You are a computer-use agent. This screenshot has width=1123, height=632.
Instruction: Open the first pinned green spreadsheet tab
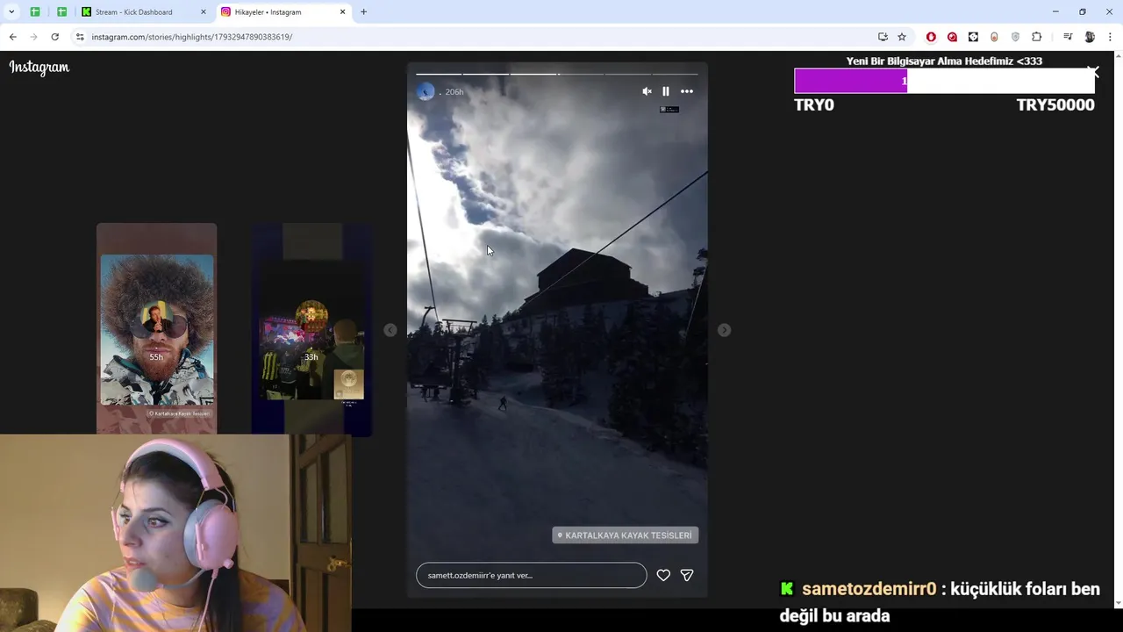tap(35, 12)
